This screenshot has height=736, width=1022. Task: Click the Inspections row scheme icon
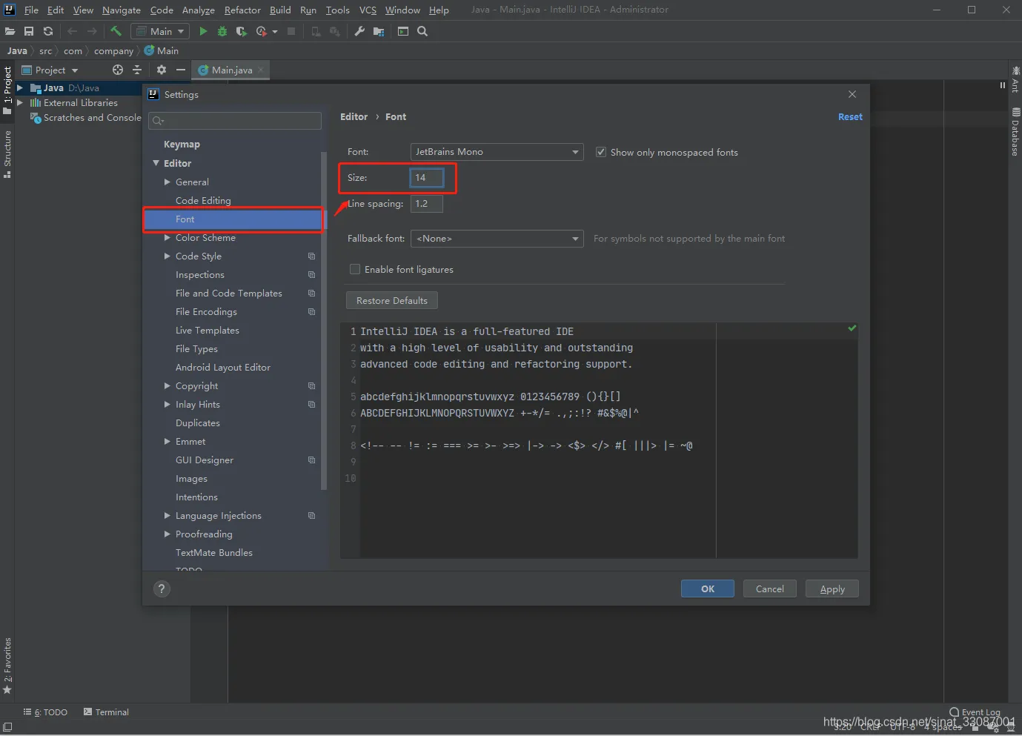point(311,275)
